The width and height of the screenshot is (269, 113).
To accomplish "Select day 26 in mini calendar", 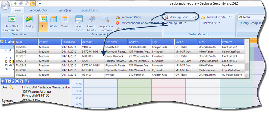I will [6, 69].
